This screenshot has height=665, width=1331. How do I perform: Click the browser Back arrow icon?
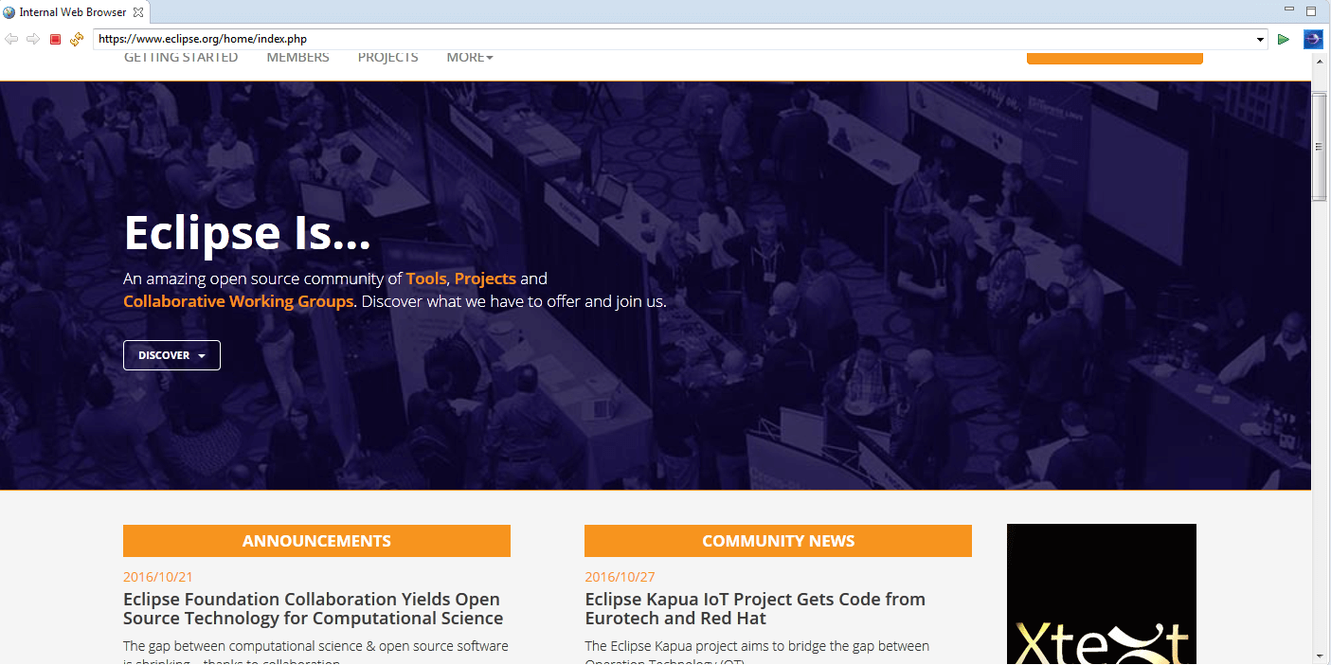[11, 39]
